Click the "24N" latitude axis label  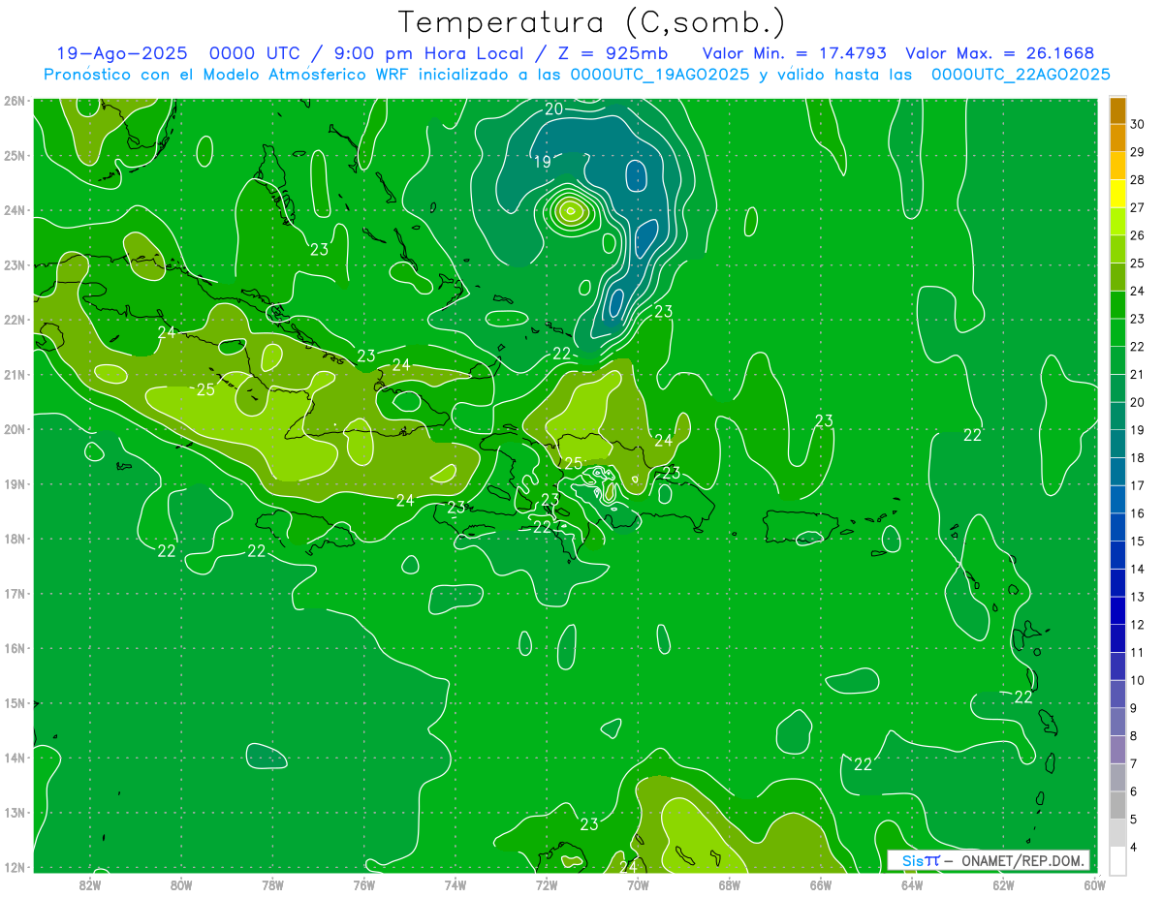pyautogui.click(x=15, y=210)
